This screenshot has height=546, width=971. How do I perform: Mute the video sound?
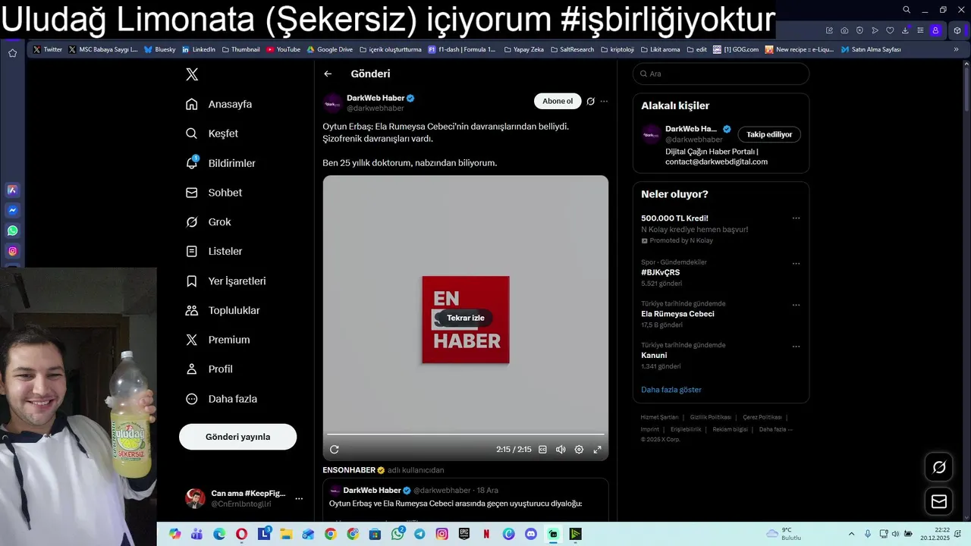561,449
